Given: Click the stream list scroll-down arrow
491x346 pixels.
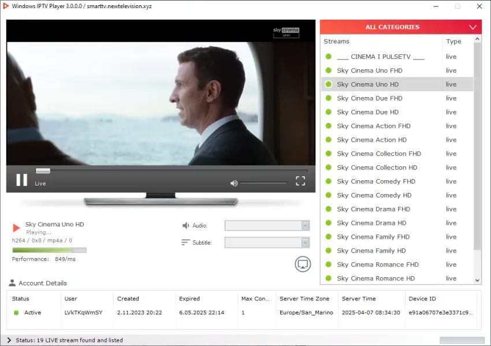Looking at the screenshot, I should (x=477, y=280).
